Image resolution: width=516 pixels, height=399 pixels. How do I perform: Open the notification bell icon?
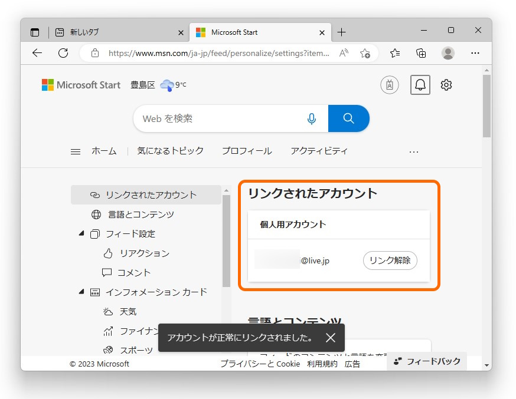[x=420, y=85]
